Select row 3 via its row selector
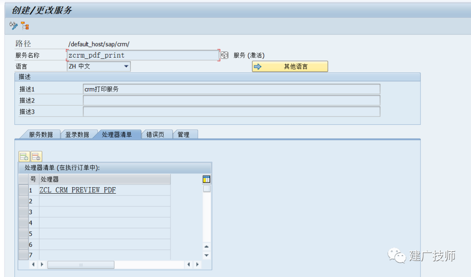This screenshot has width=471, height=277. point(24,212)
